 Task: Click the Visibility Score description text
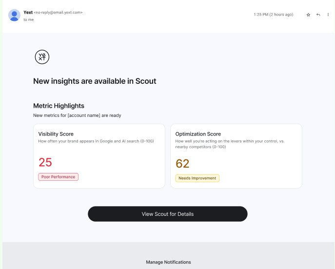pos(96,141)
